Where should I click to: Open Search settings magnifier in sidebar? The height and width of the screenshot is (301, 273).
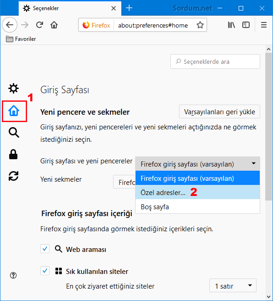click(14, 133)
